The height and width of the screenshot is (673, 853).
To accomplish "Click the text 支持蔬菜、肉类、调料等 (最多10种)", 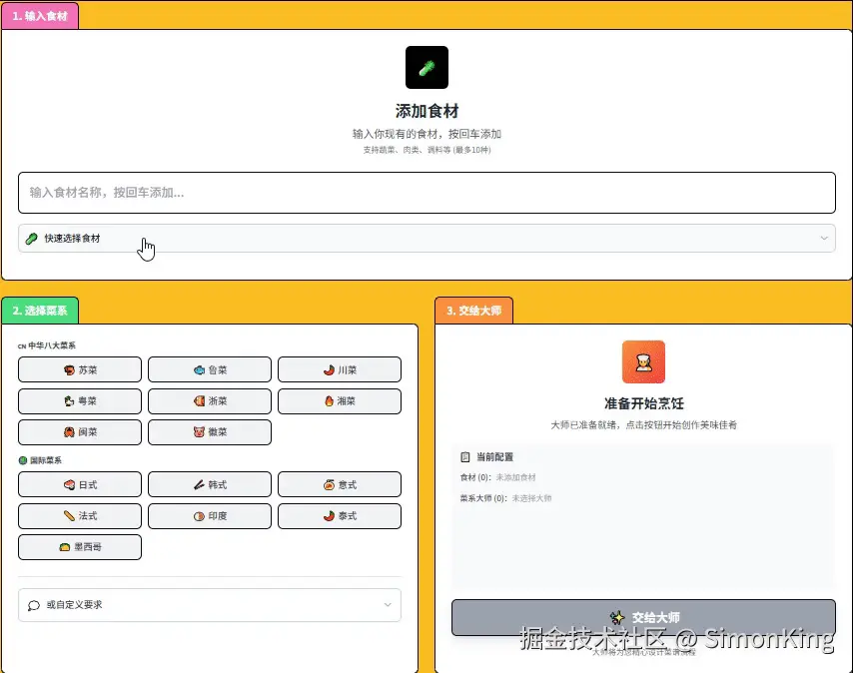I will pyautogui.click(x=426, y=150).
